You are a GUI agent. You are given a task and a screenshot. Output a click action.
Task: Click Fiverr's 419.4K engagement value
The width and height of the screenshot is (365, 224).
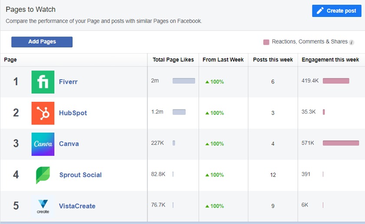pos(310,80)
